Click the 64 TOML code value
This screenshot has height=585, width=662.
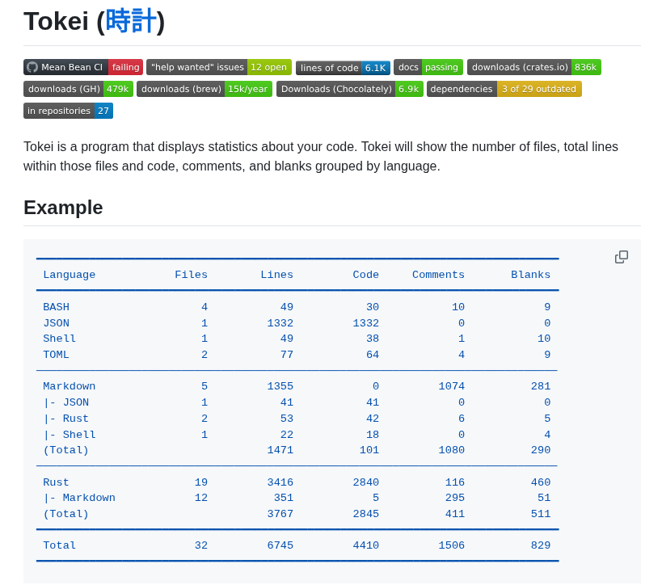tap(373, 355)
